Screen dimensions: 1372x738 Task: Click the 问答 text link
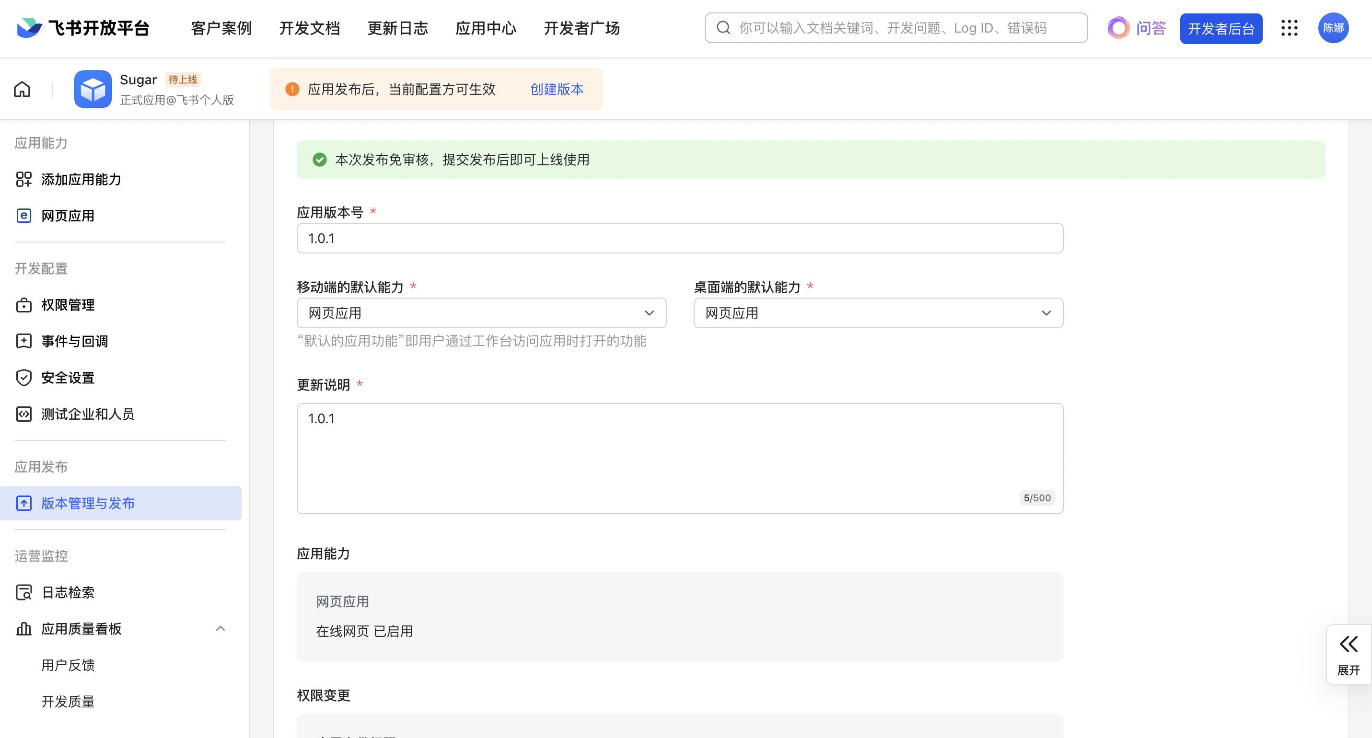tap(1151, 28)
